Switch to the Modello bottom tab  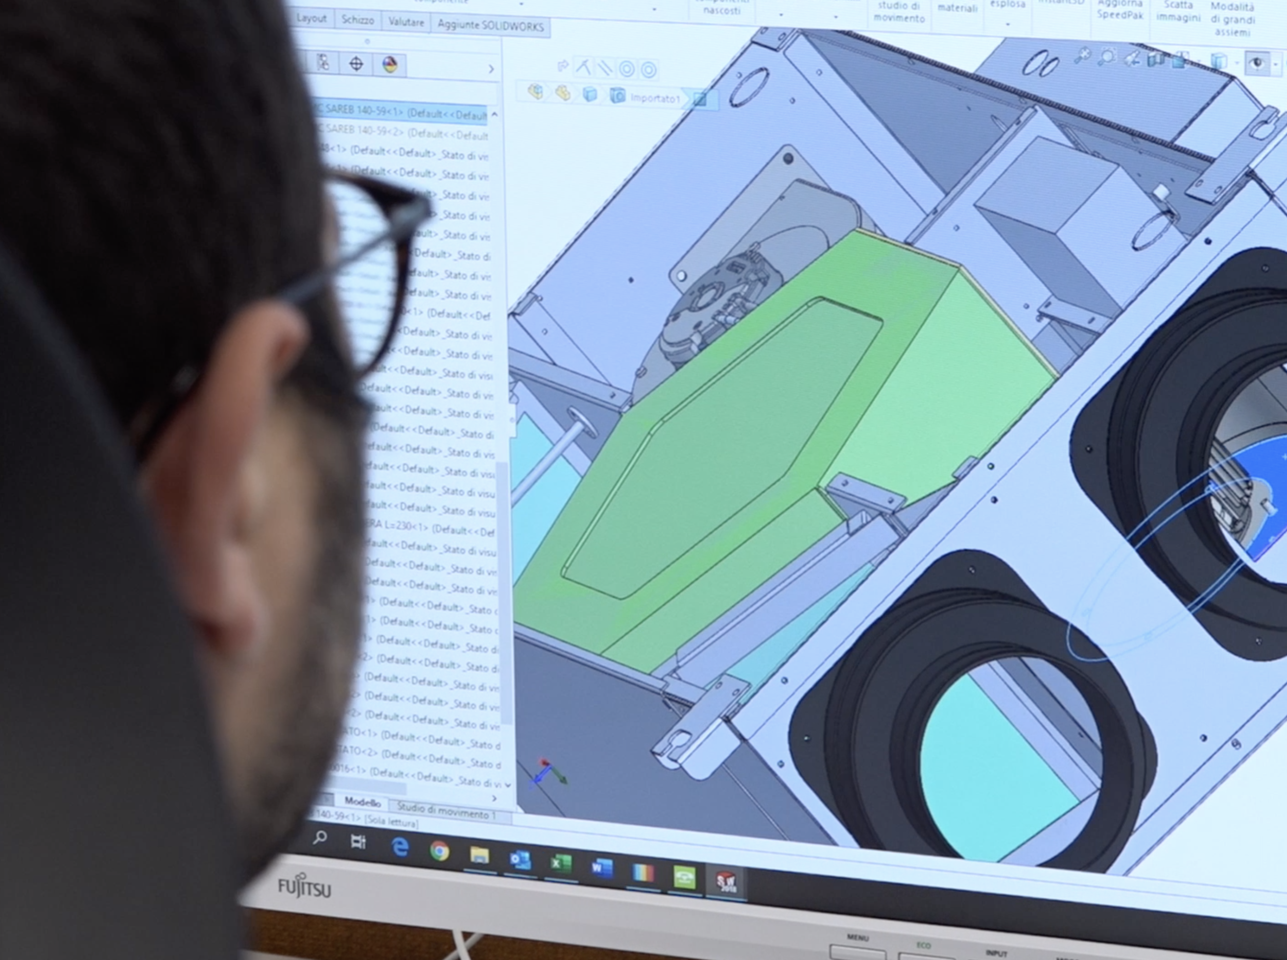coord(362,802)
